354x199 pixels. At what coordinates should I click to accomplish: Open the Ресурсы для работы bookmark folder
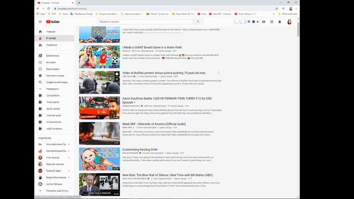107,14
